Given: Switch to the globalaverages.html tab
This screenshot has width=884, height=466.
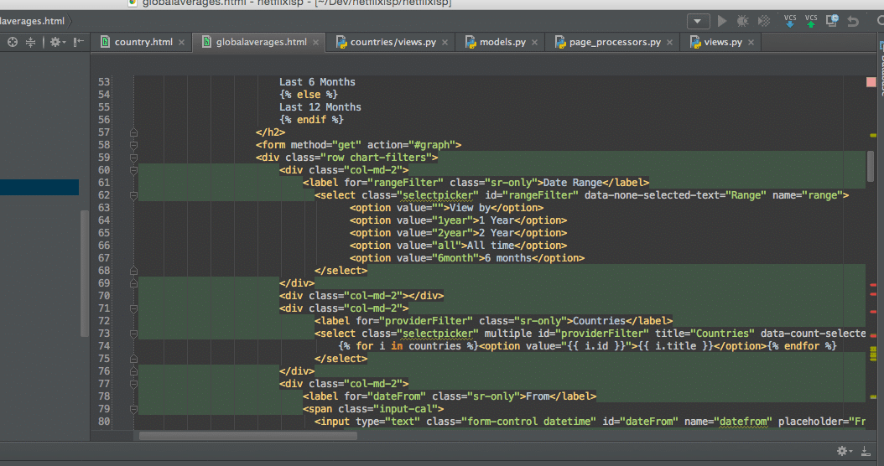Looking at the screenshot, I should point(261,42).
